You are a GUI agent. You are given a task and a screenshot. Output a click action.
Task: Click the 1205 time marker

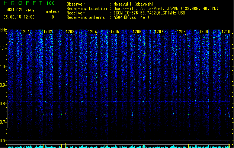[x=115, y=32]
